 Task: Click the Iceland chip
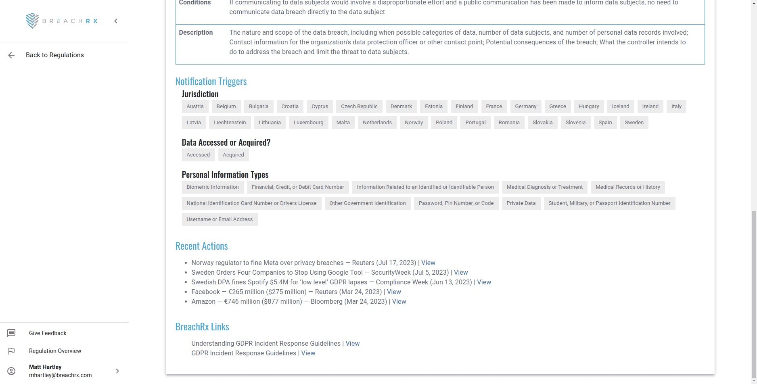click(621, 106)
